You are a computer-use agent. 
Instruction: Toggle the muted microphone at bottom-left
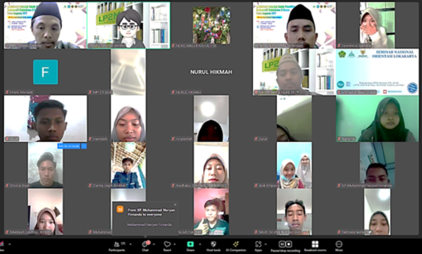(x=1, y=244)
